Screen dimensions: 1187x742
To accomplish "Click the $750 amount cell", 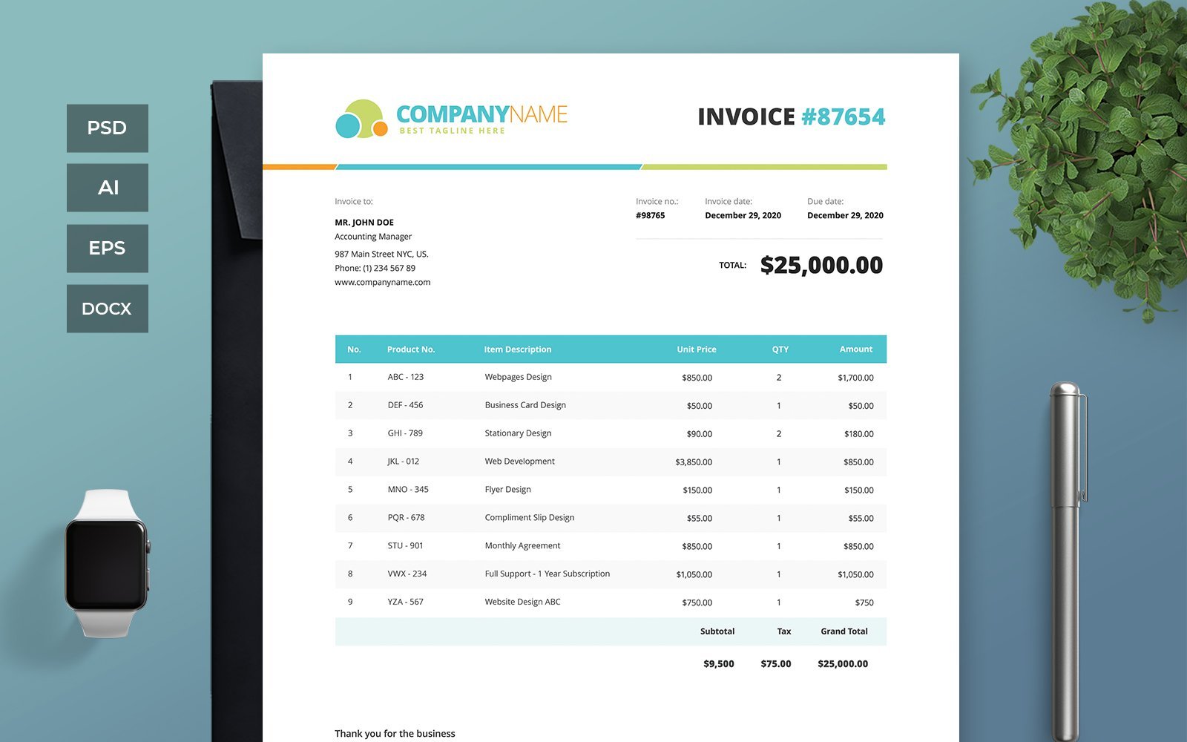I will pos(864,603).
